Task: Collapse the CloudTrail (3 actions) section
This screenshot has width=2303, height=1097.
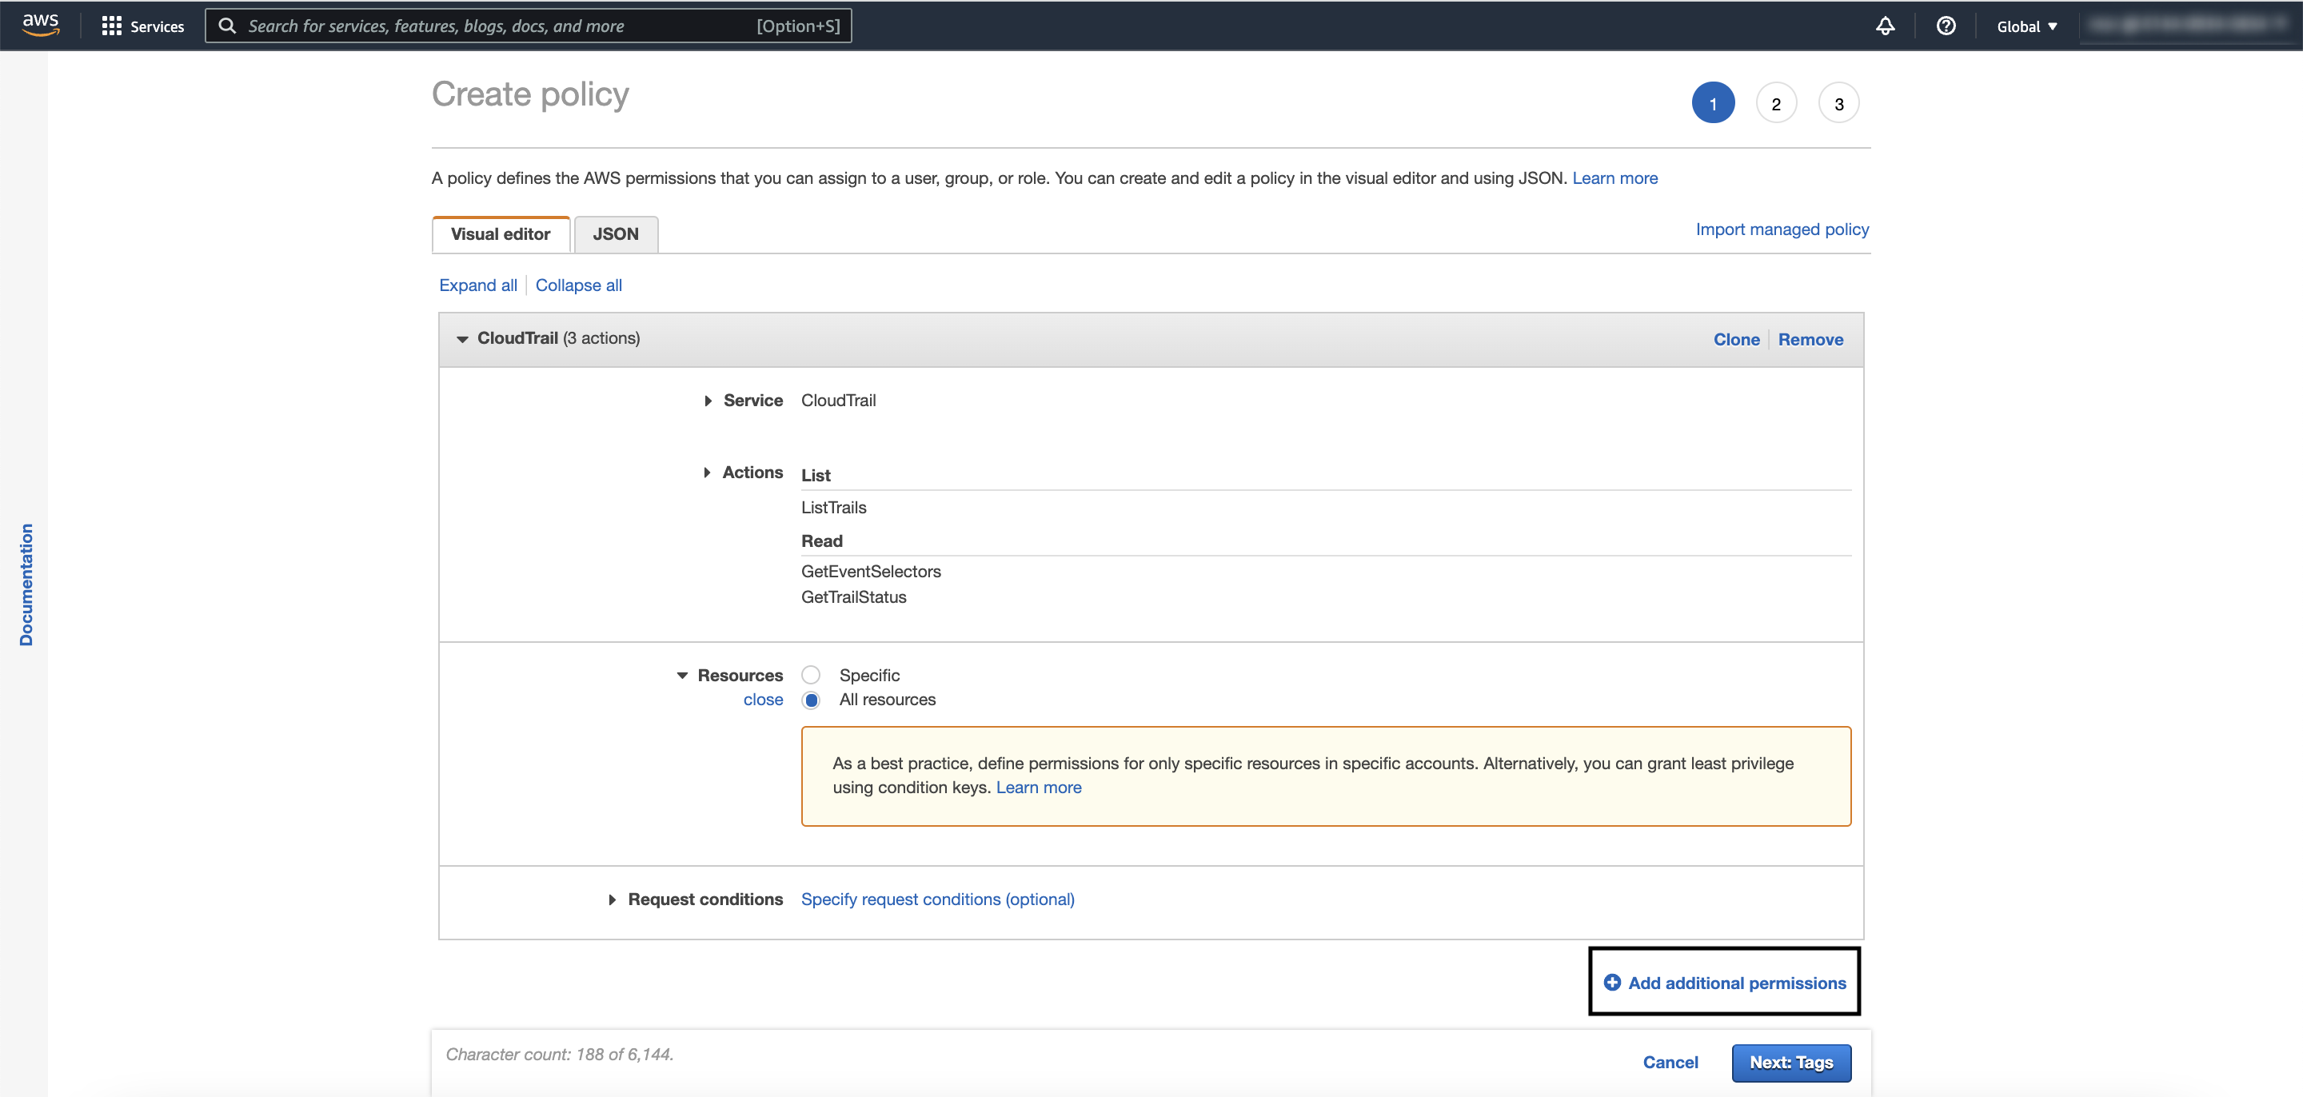Action: [x=462, y=339]
